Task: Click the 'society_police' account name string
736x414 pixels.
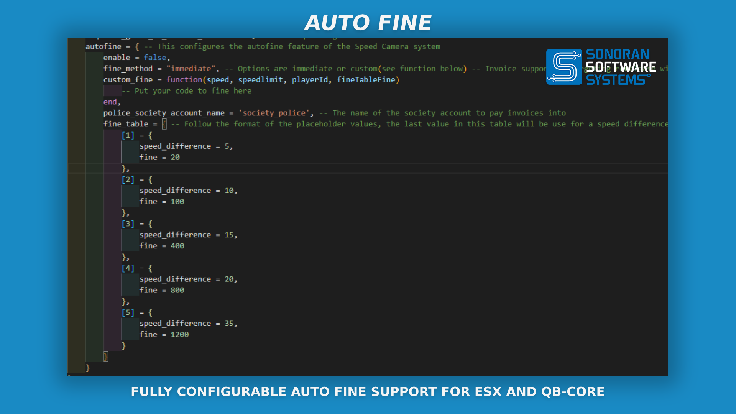Action: tap(274, 113)
